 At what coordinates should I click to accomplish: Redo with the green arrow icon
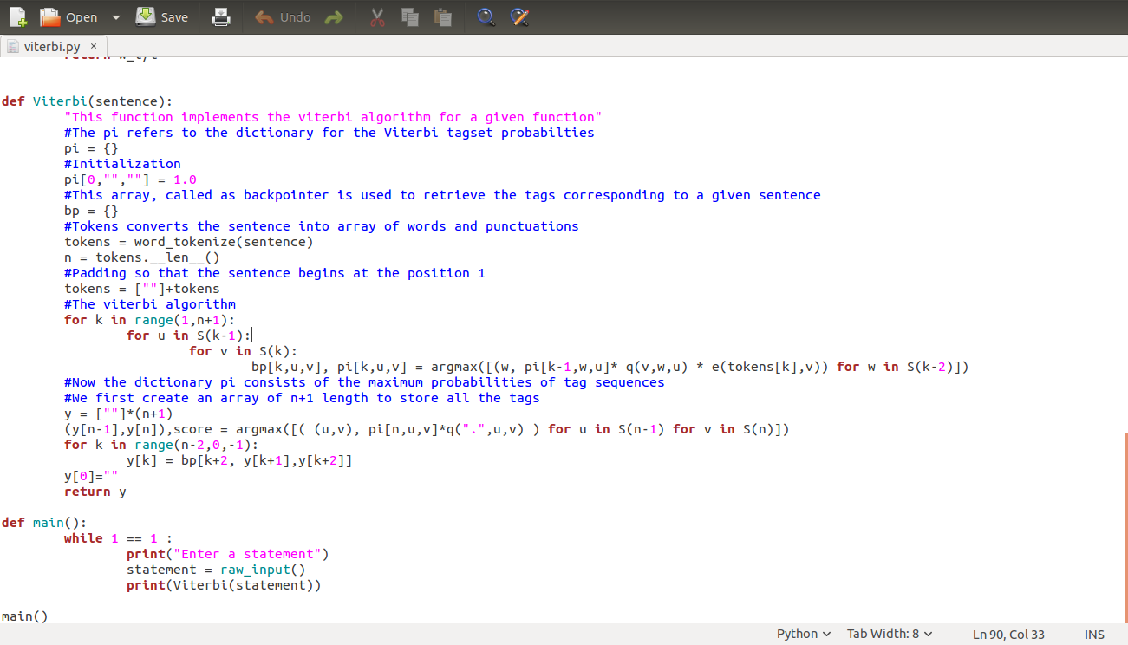(x=333, y=17)
